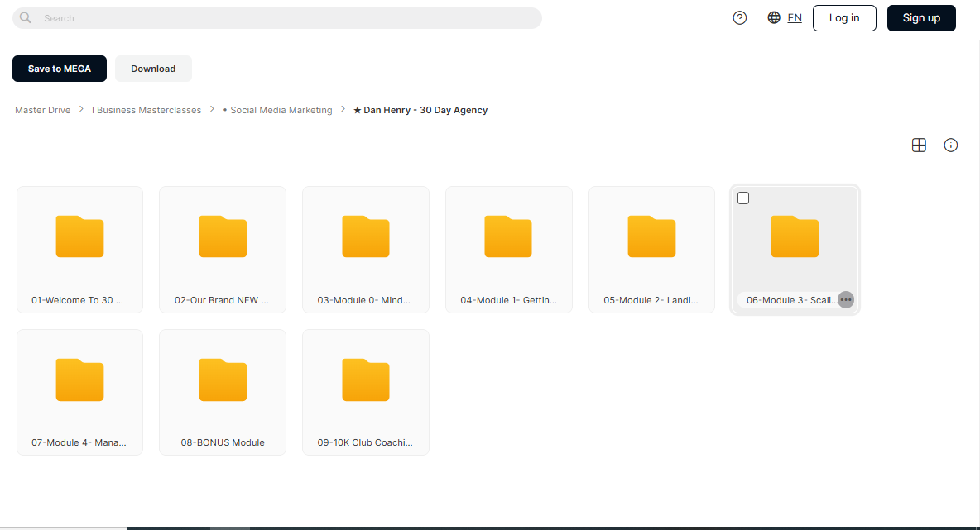
Task: Switch to grid view layout icon
Action: (x=919, y=145)
